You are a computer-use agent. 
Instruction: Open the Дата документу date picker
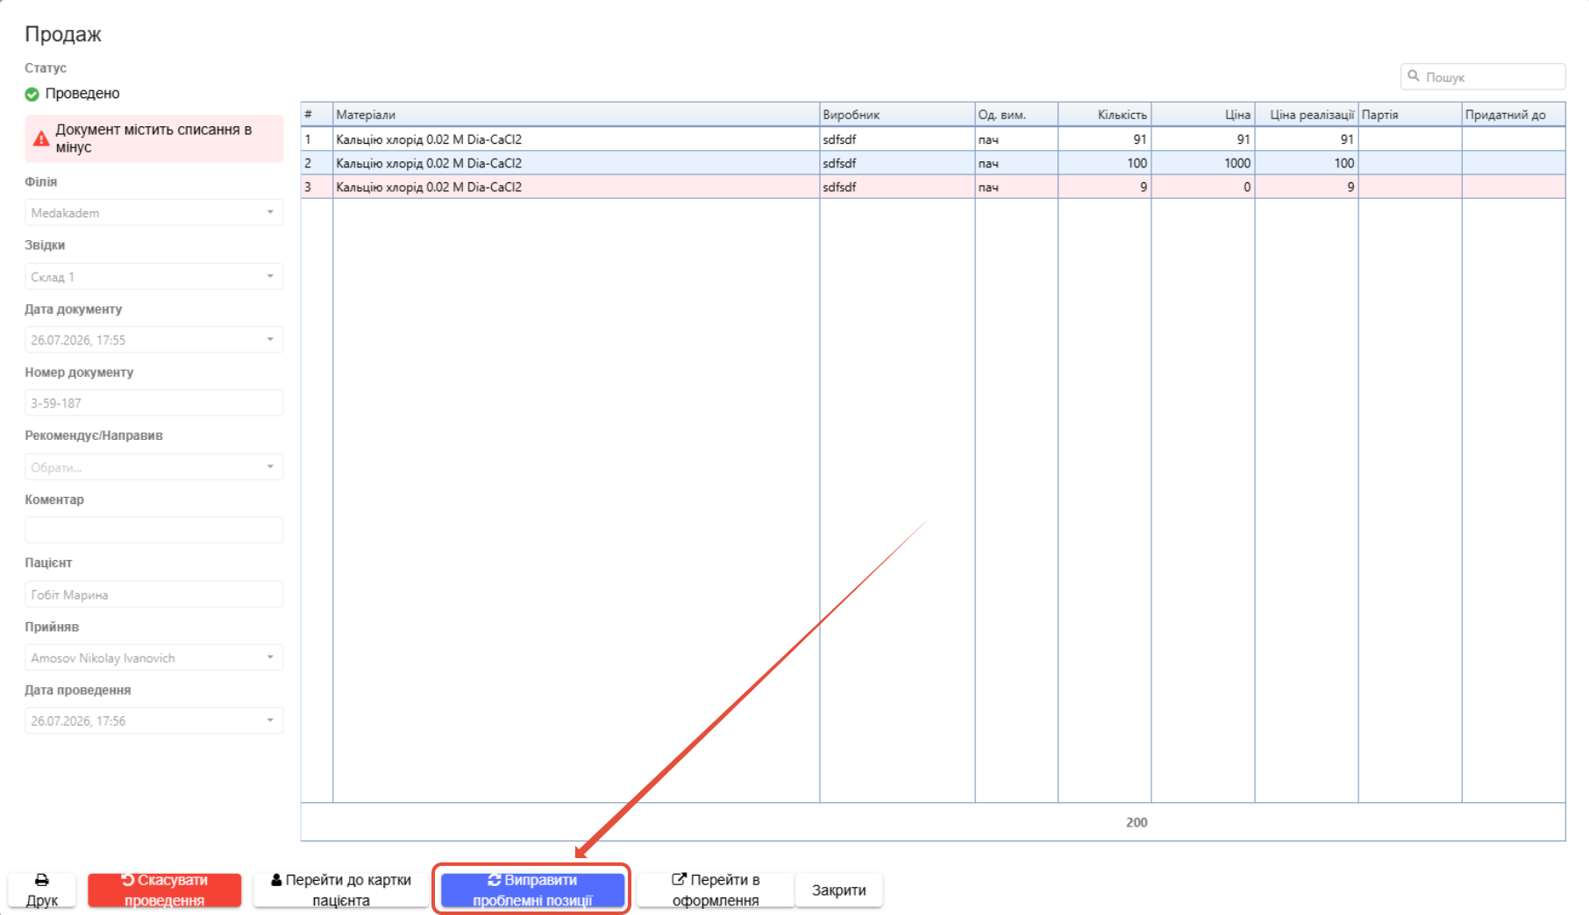click(154, 339)
